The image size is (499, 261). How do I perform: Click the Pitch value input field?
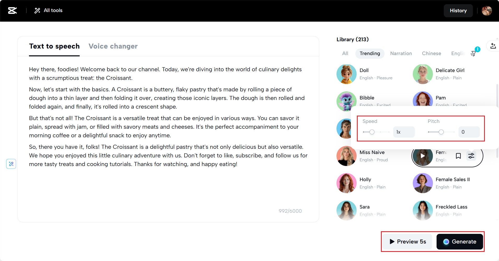[x=469, y=132]
